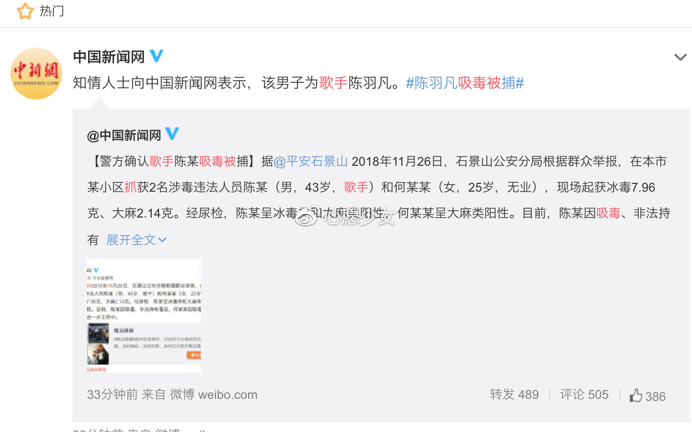Screen dimensions: 692x432
Task: Click the blue verified badge beside the top 中国新闻网
Action: click(156, 56)
